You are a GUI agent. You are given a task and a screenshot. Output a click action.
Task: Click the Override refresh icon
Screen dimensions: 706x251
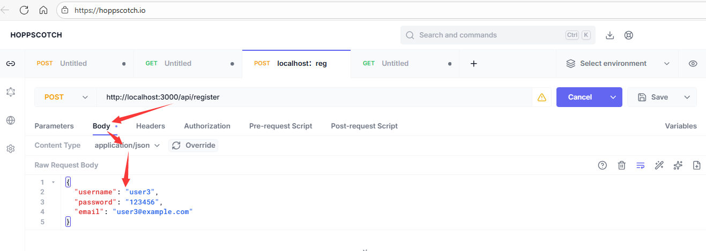tap(177, 145)
